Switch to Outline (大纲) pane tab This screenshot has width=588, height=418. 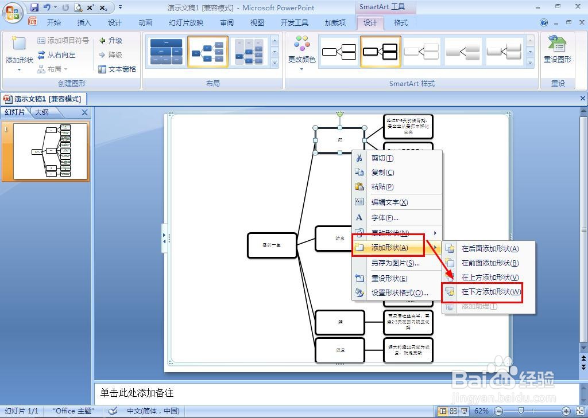click(41, 112)
